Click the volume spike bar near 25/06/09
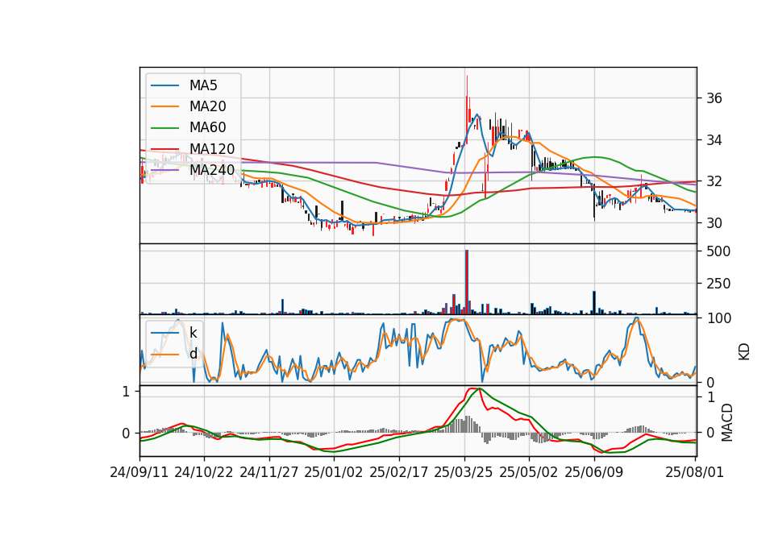This screenshot has height=556, width=774. 594,303
